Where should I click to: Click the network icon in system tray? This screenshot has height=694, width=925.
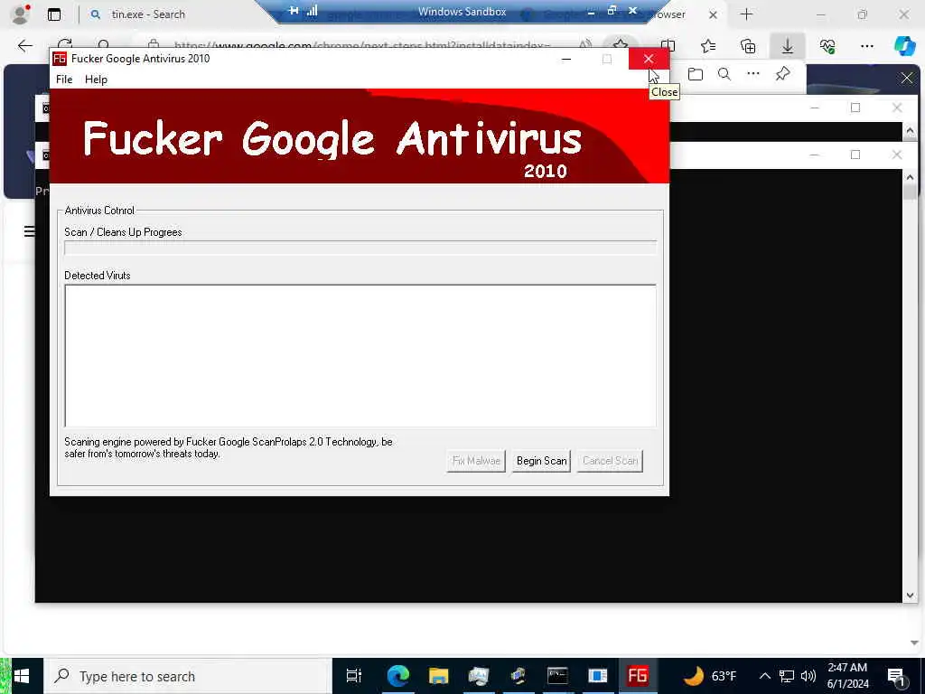[787, 676]
